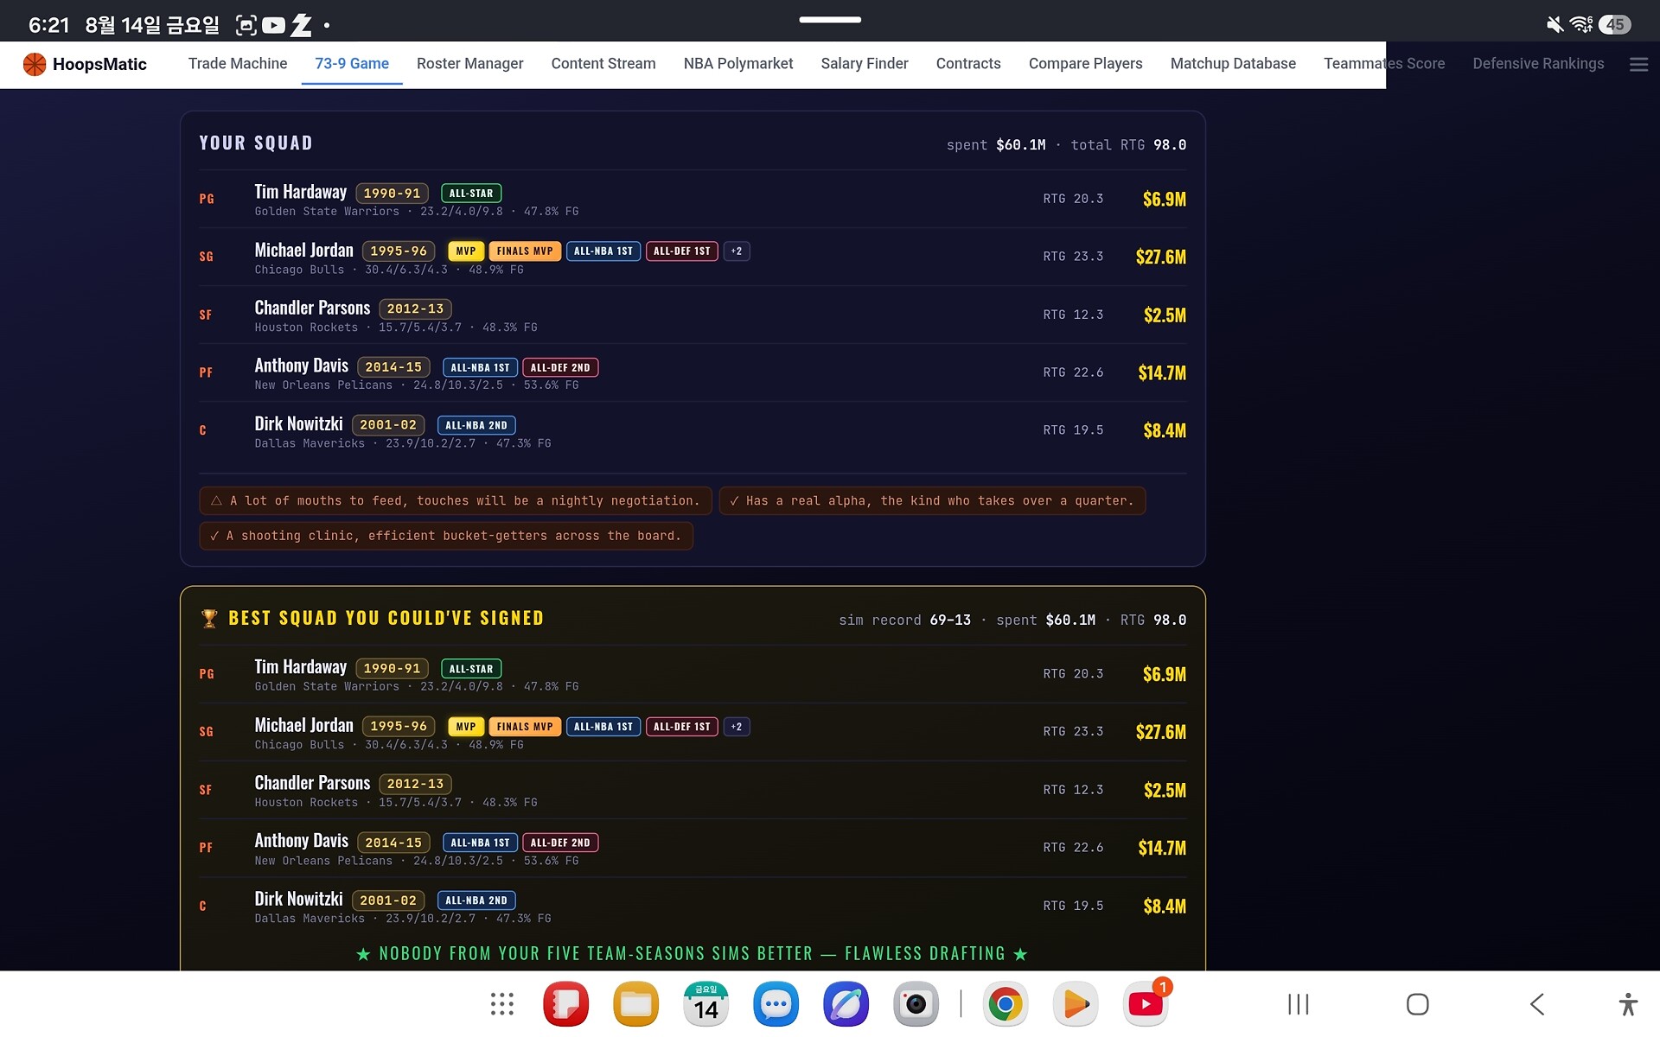Open the hamburger menu in the navbar

coord(1638,64)
